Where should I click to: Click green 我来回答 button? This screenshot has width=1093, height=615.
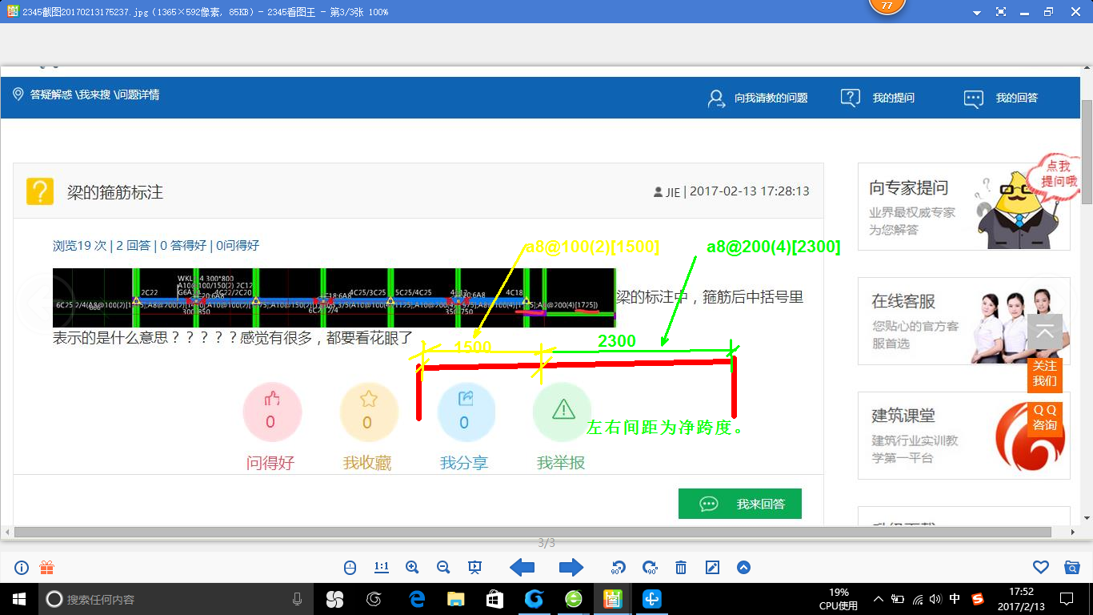coord(740,504)
